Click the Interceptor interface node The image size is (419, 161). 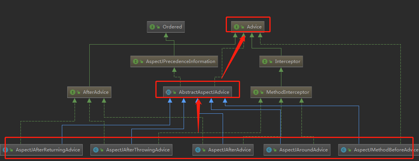pyautogui.click(x=281, y=61)
